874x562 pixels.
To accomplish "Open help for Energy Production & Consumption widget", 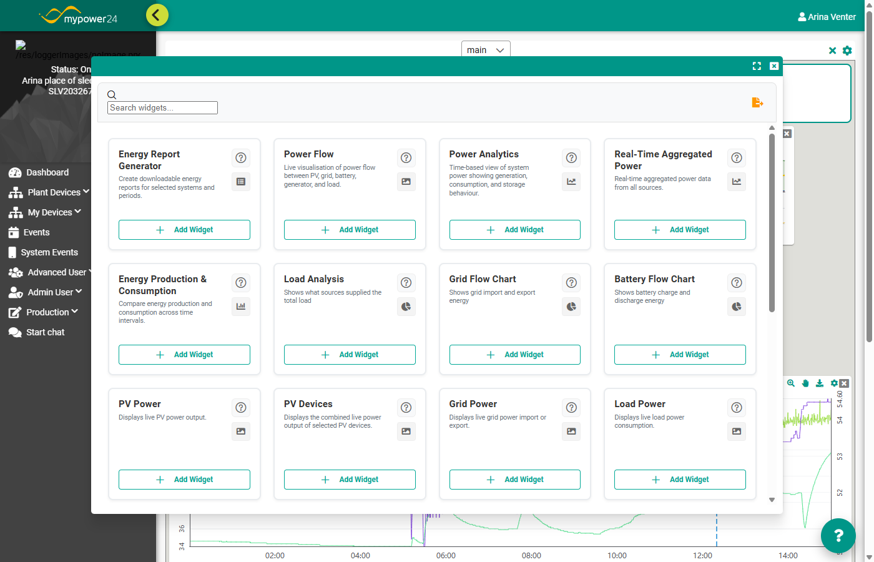I will click(241, 283).
